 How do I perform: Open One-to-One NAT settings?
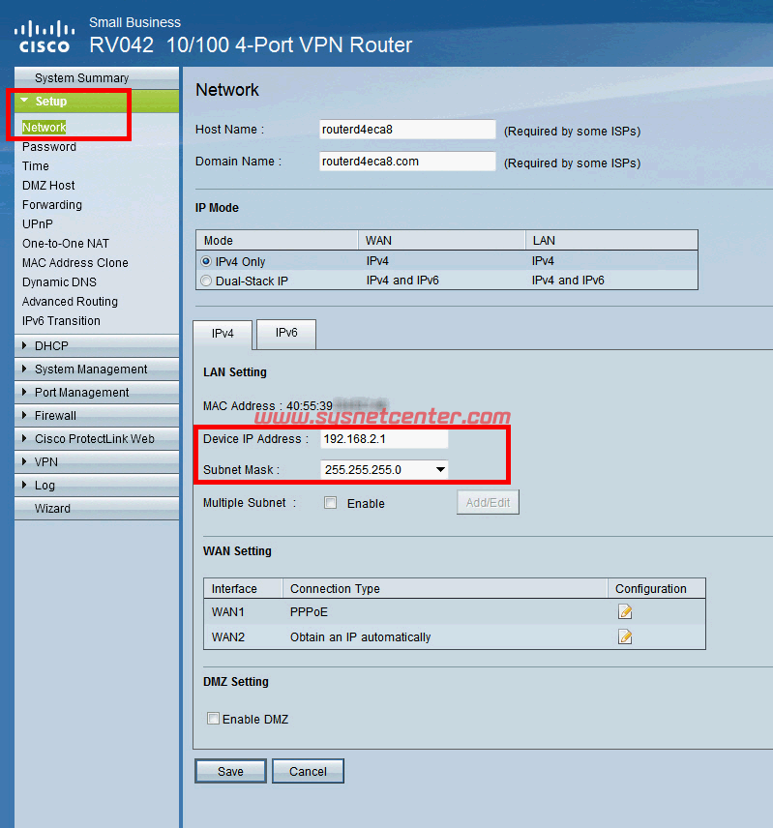point(66,244)
